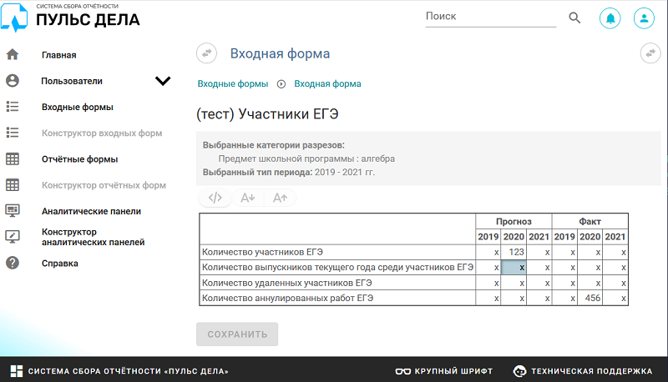Click footer tiles logo icon

point(17,371)
